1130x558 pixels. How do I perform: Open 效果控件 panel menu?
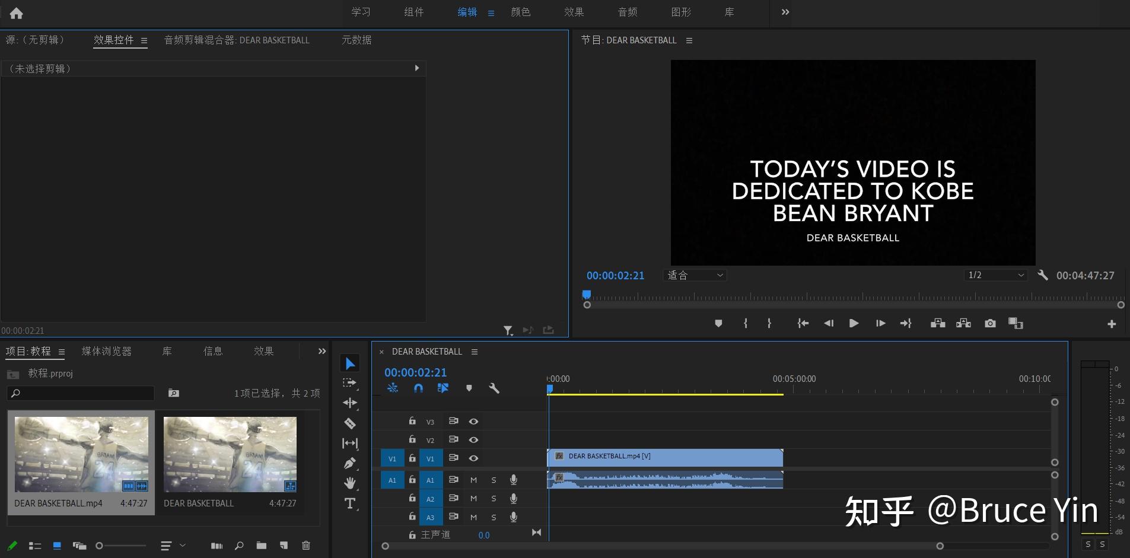[144, 41]
